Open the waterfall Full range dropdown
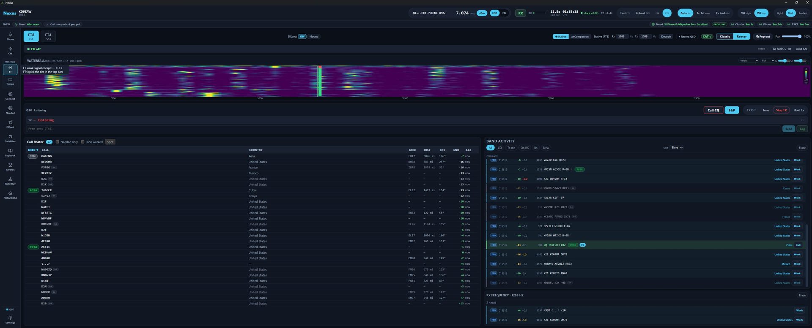This screenshot has width=812, height=328. (768, 61)
